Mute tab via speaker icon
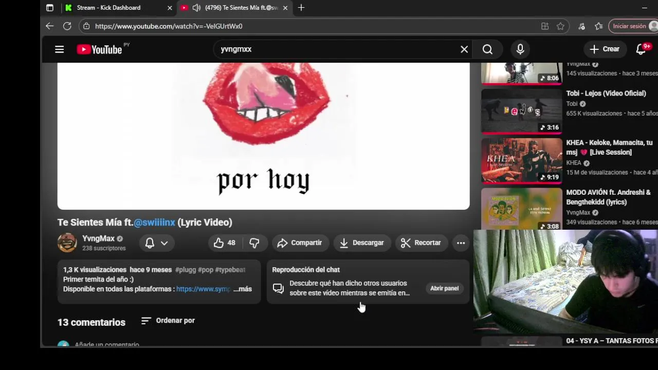Screen dimensions: 658x370 196,8
